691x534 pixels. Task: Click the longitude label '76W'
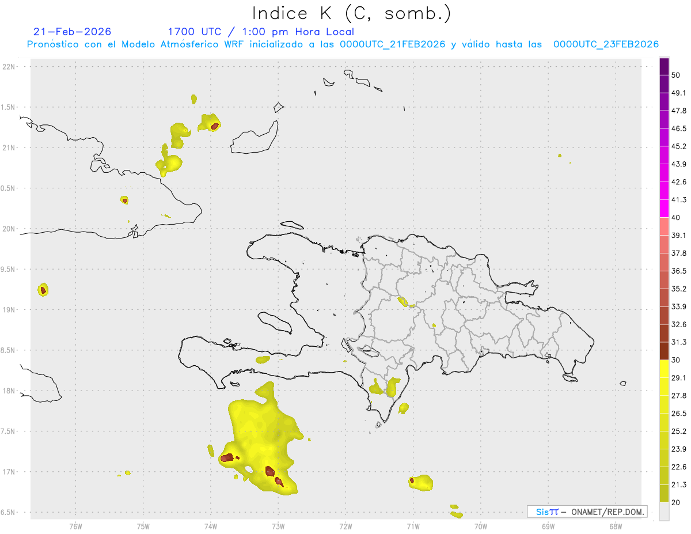75,527
